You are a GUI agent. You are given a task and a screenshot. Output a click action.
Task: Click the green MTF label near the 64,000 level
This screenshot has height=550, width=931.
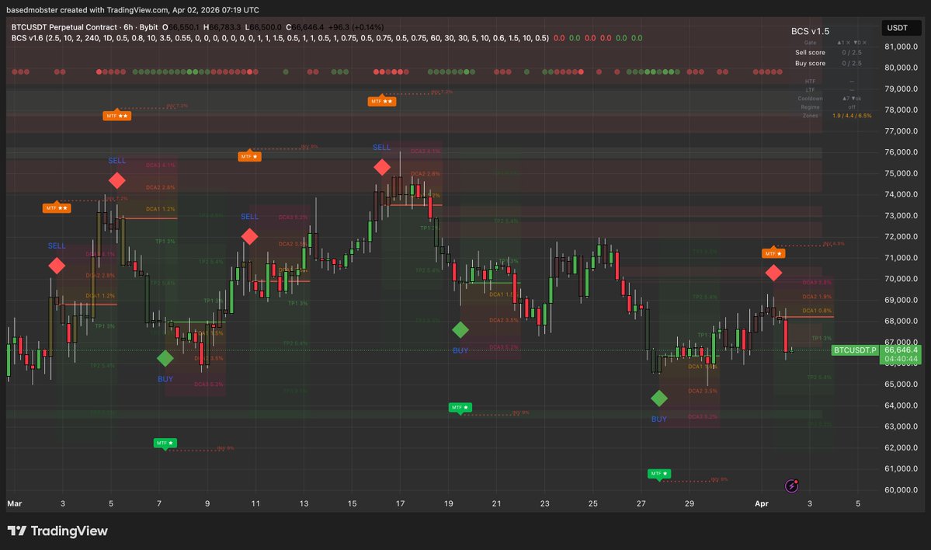[460, 408]
